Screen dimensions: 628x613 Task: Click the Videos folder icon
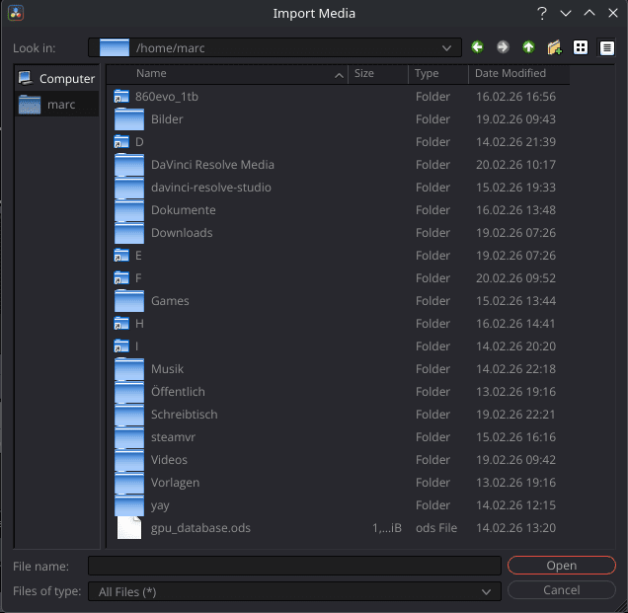(x=129, y=460)
